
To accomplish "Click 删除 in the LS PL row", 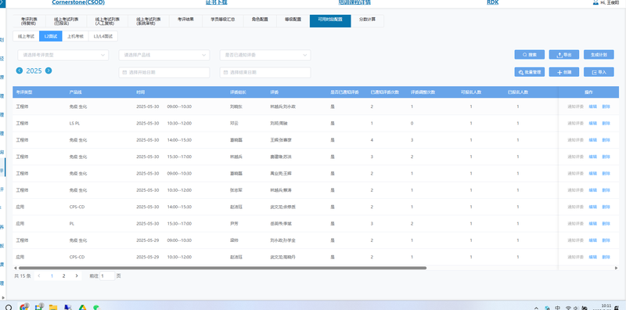I will point(606,124).
